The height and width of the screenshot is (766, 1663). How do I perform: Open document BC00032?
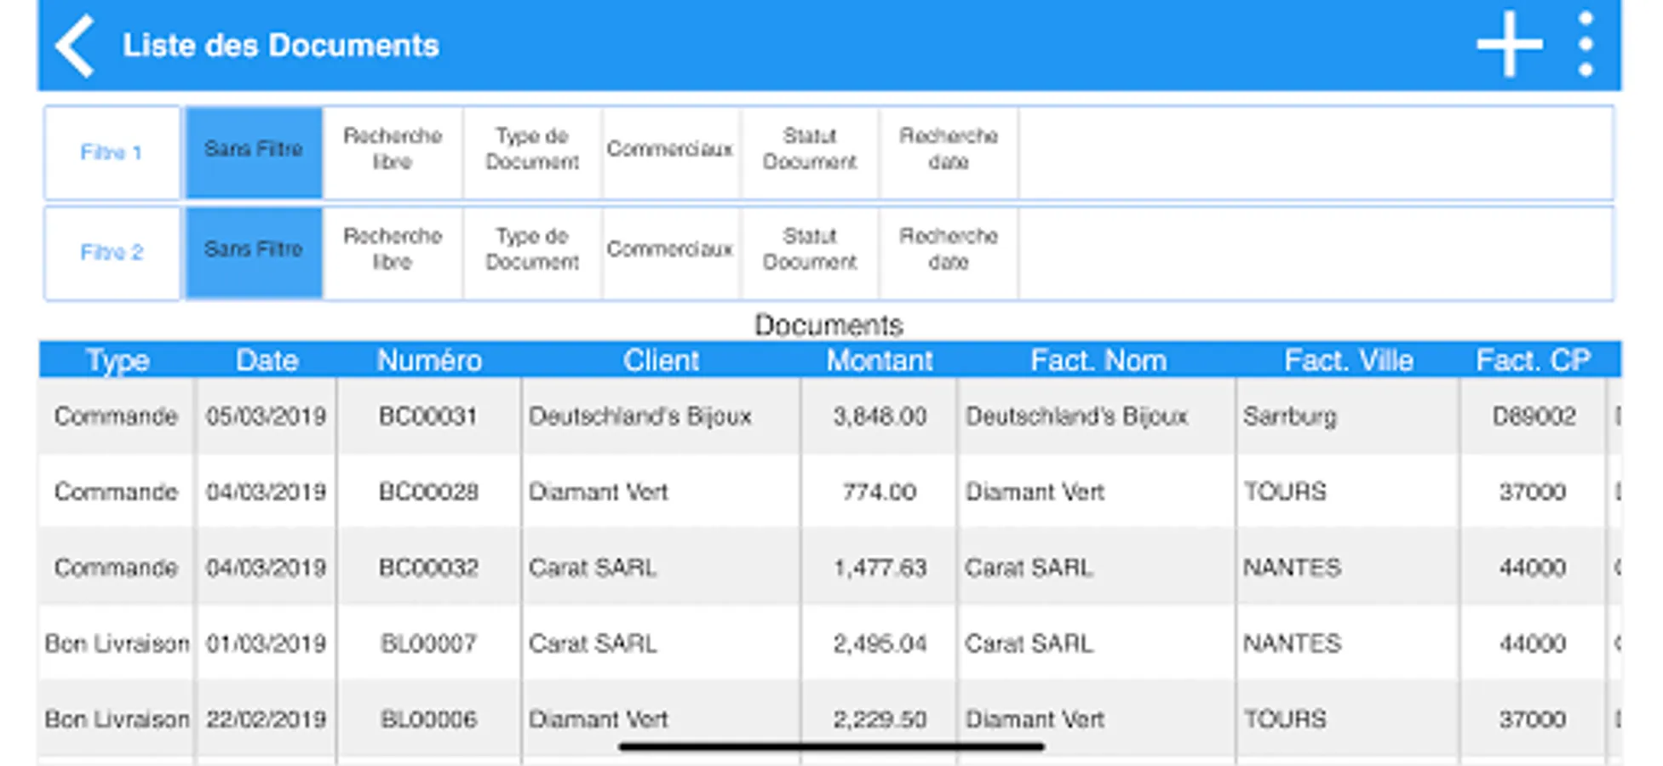tap(428, 568)
